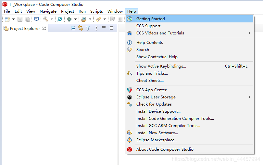Select Search in the Help menu

[x=189, y=50]
